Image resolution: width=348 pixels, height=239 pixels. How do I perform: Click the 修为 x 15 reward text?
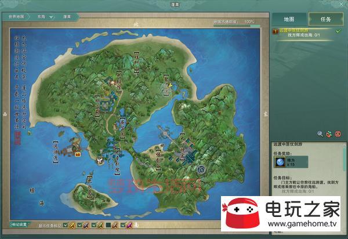pyautogui.click(x=291, y=162)
